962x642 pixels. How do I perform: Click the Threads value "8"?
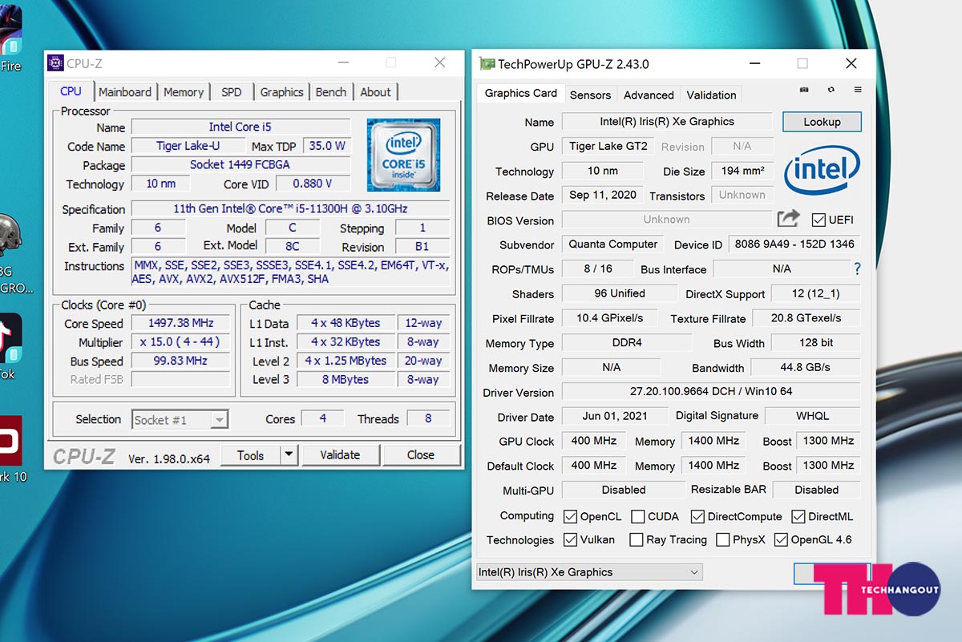(428, 418)
